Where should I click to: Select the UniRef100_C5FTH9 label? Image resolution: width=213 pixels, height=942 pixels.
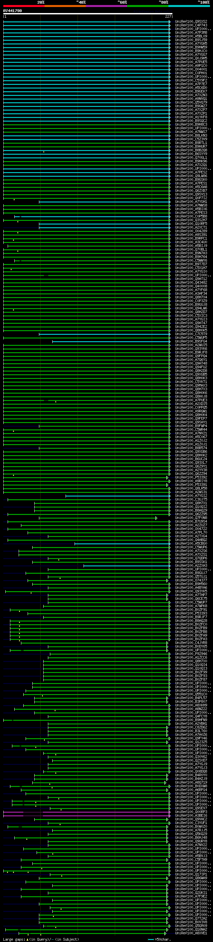tap(191, 860)
